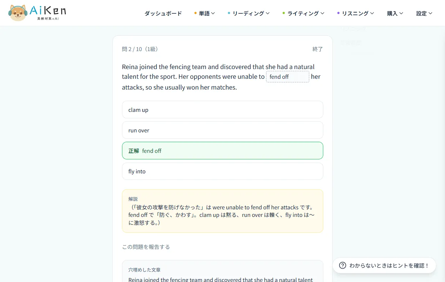Click the AiKen shiba dog logo

[18, 13]
